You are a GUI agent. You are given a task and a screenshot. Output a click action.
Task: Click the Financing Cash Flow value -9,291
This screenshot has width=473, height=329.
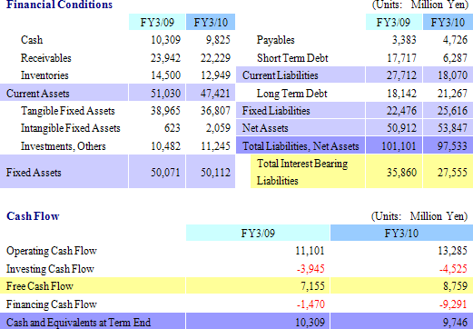coord(453,304)
